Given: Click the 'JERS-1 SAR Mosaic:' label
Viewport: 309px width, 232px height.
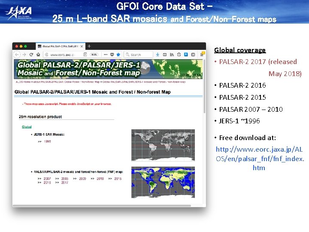Looking at the screenshot, I should pyautogui.click(x=49, y=134).
